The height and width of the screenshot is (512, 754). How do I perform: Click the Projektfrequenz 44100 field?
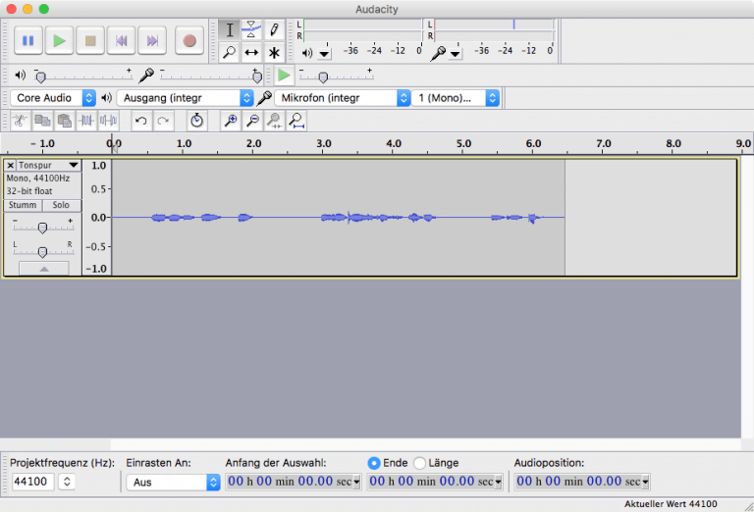[32, 482]
